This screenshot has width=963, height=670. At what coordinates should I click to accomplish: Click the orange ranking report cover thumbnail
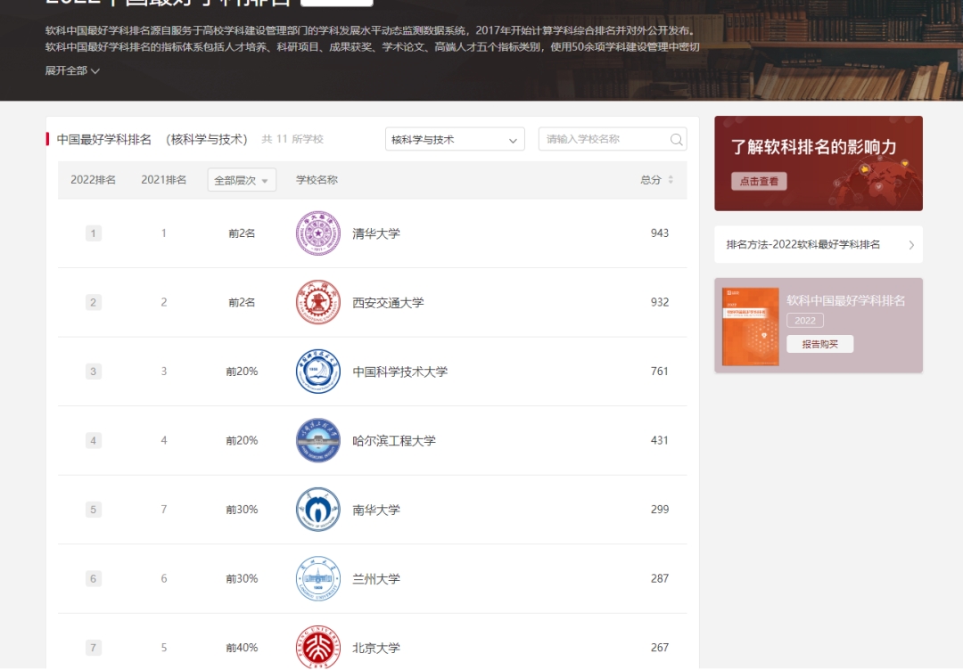(x=751, y=326)
